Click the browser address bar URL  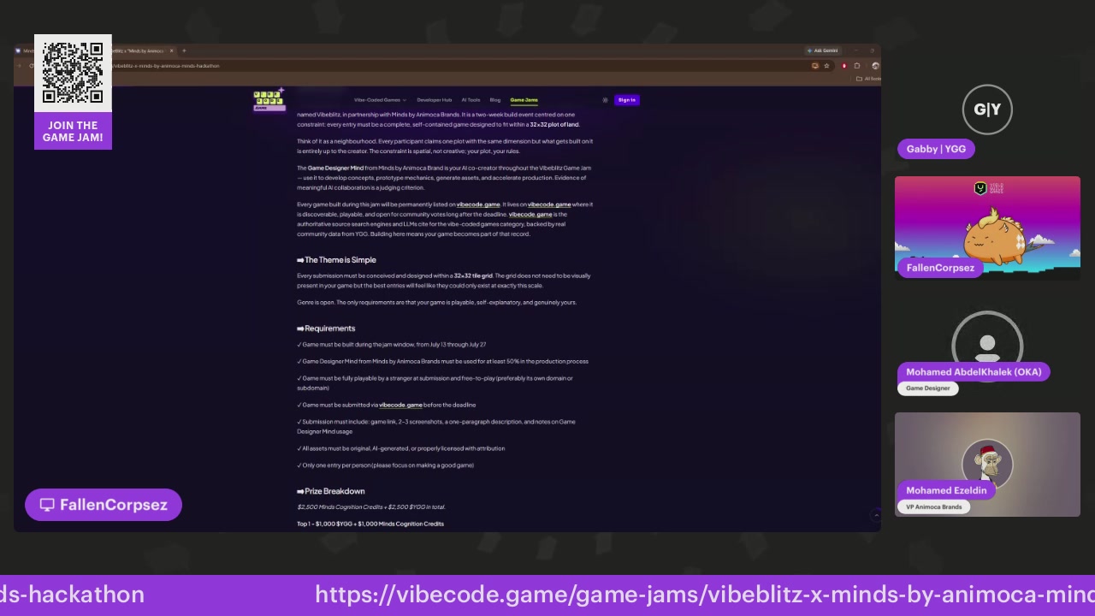coord(167,66)
